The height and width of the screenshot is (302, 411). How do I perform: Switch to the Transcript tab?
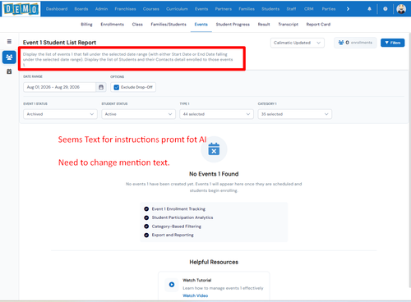tap(289, 25)
